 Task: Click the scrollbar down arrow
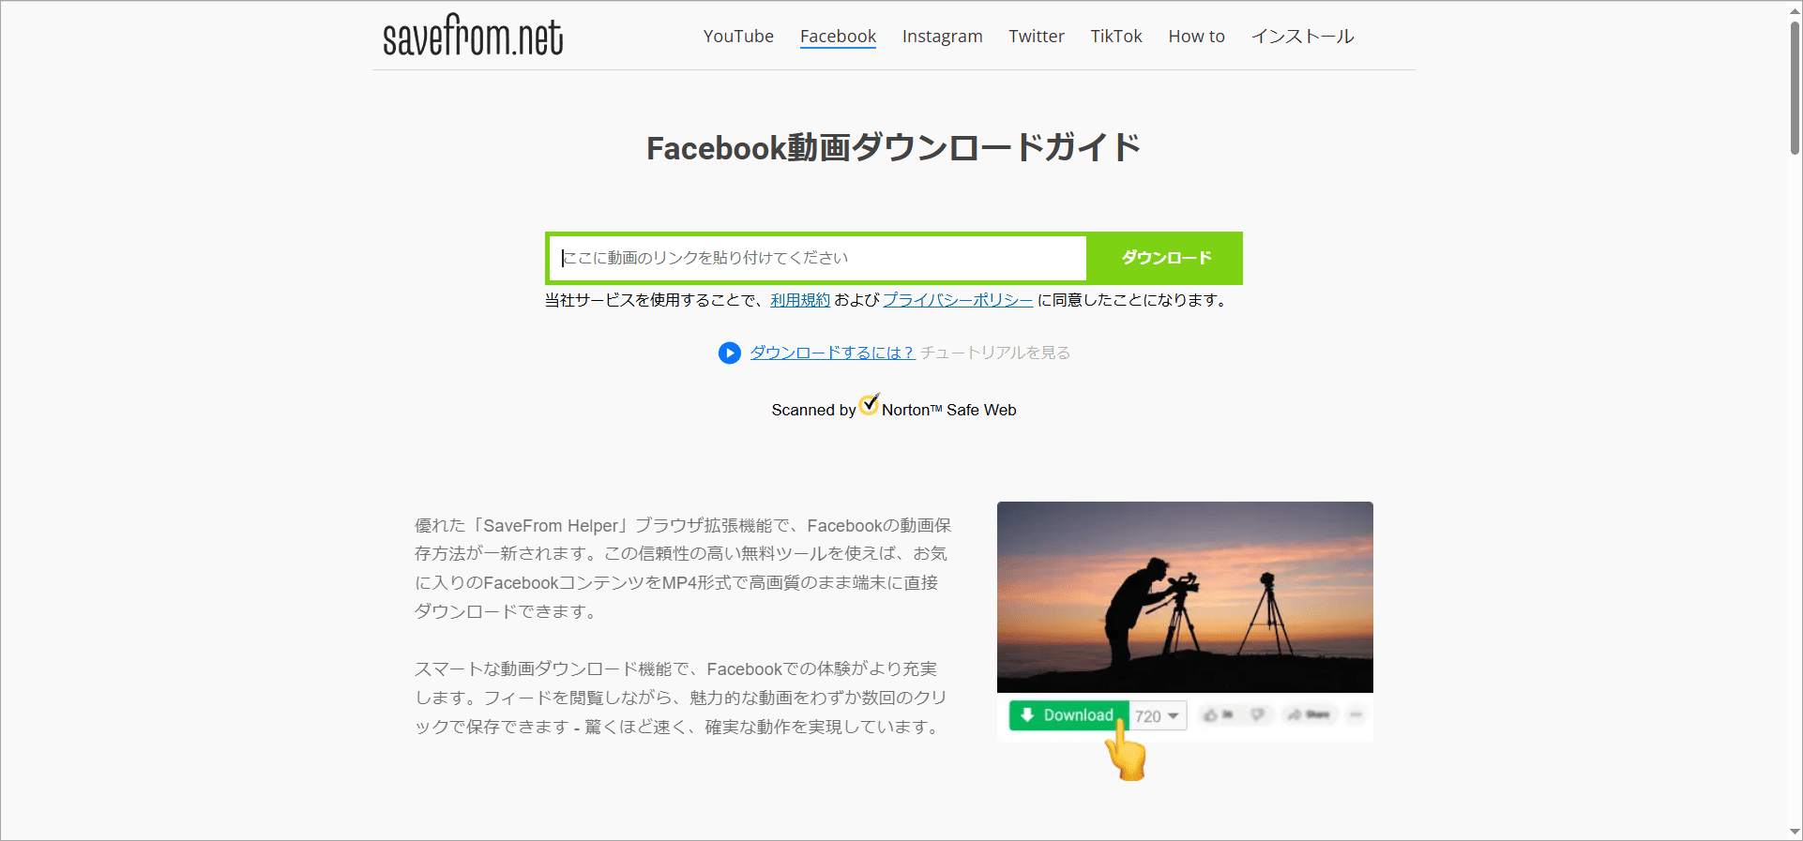click(x=1795, y=832)
